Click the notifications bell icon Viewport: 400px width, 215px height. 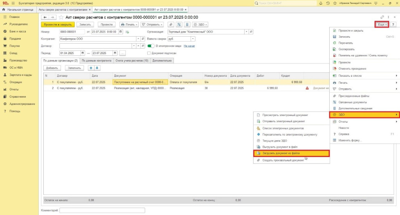click(320, 3)
